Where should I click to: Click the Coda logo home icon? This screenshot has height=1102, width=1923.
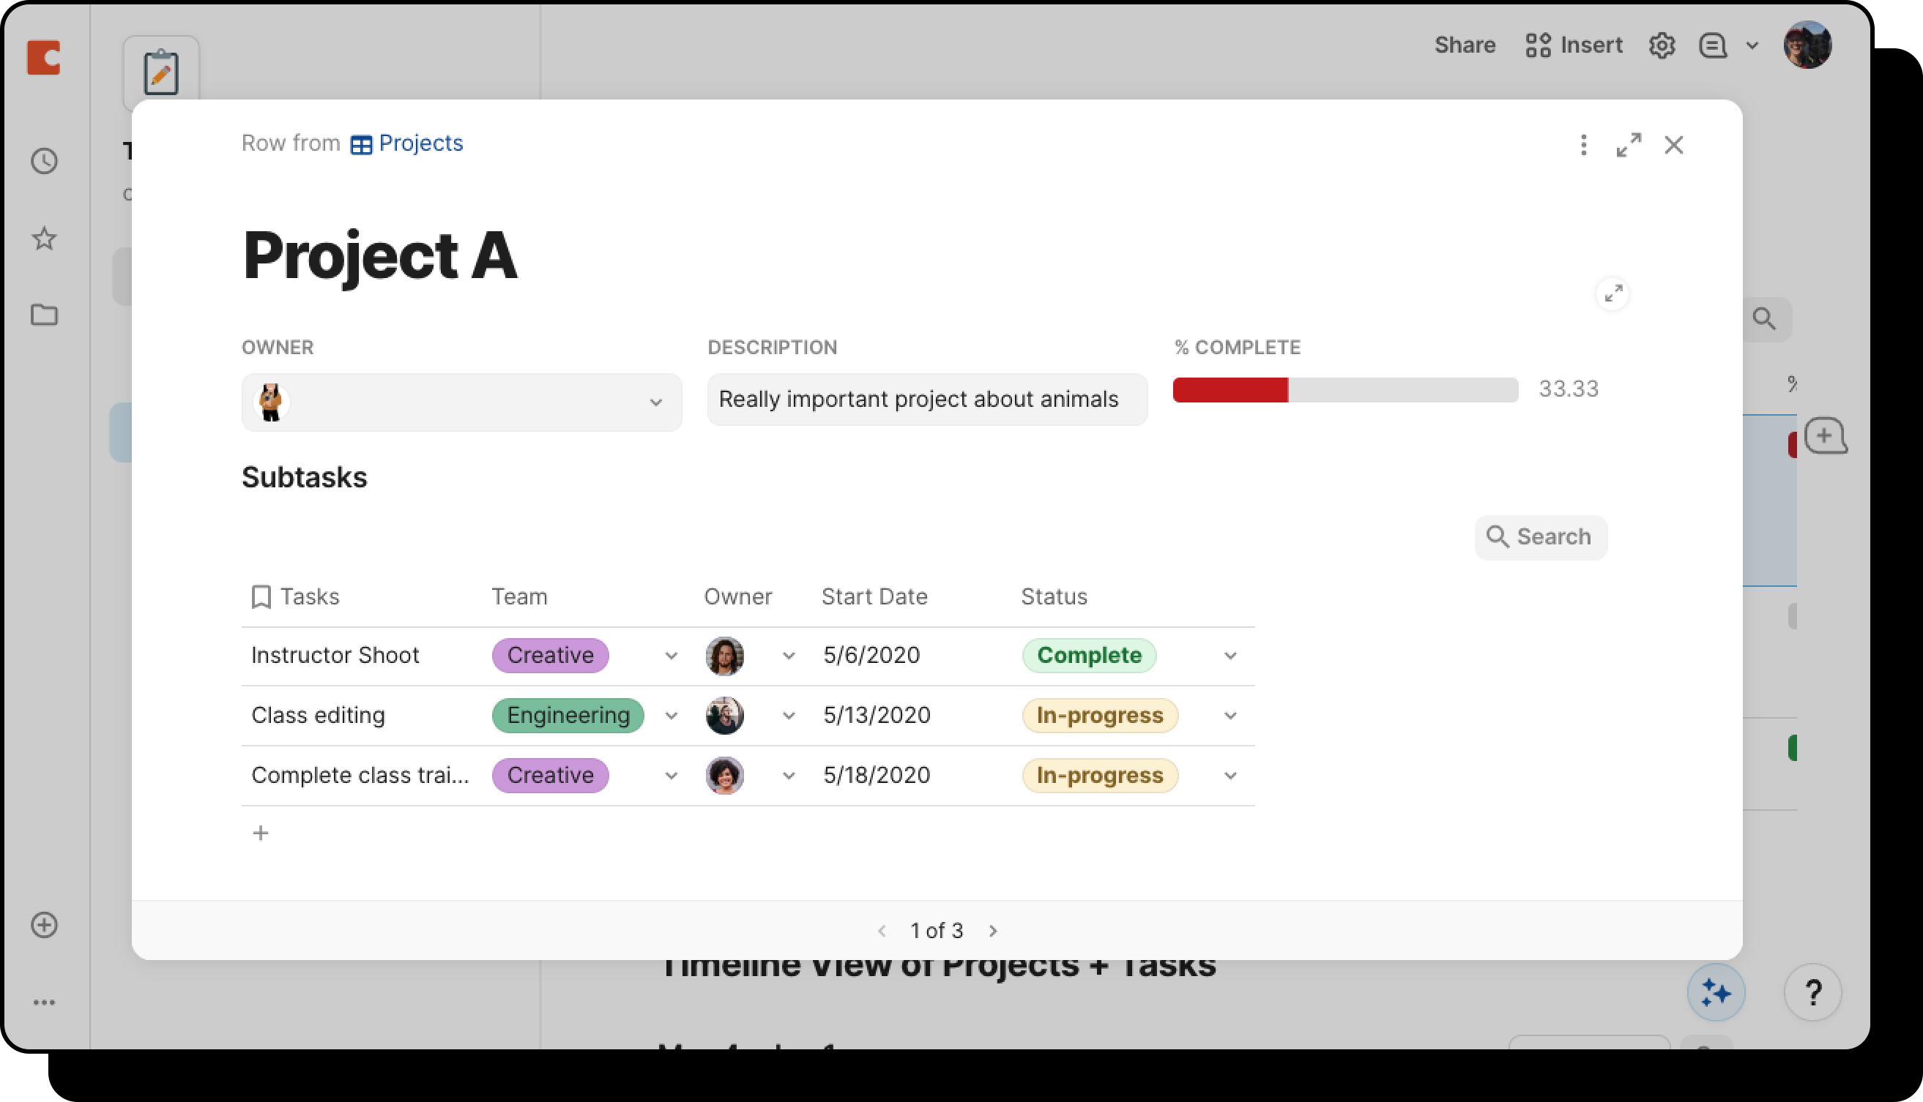click(44, 58)
